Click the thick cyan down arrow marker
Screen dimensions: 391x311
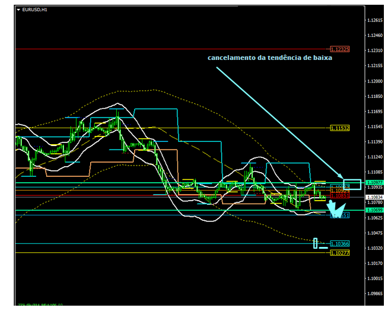(x=336, y=208)
